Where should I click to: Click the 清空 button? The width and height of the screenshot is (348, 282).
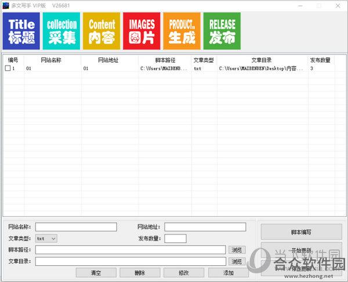tap(96, 273)
